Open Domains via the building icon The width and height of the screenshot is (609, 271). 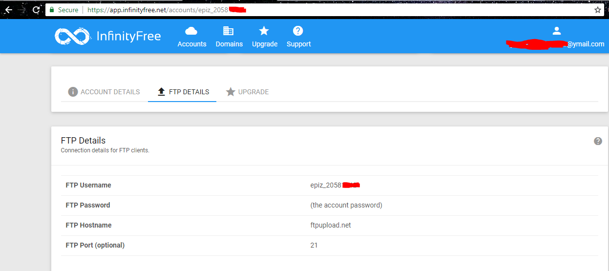(x=229, y=31)
